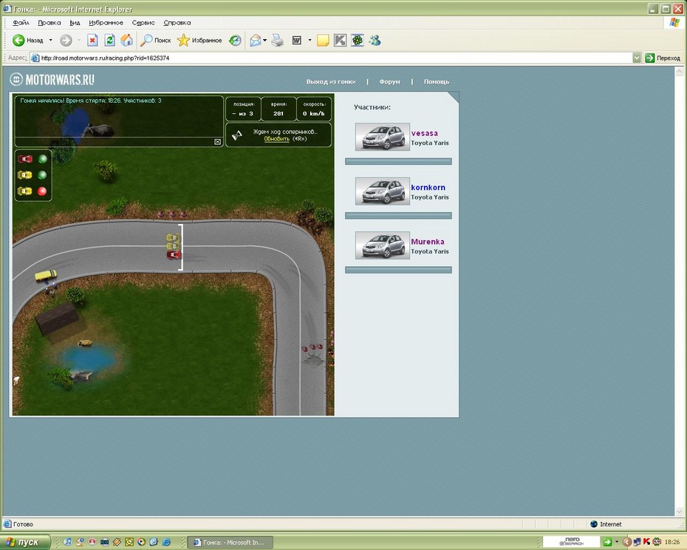
Task: Click the Nero Search box in taskbar
Action: pos(571,542)
